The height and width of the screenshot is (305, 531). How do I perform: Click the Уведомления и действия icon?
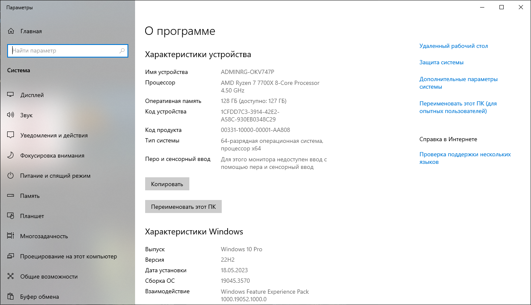tap(11, 135)
